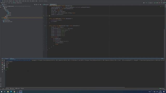Select the resources folder in tree

(x=9, y=15)
